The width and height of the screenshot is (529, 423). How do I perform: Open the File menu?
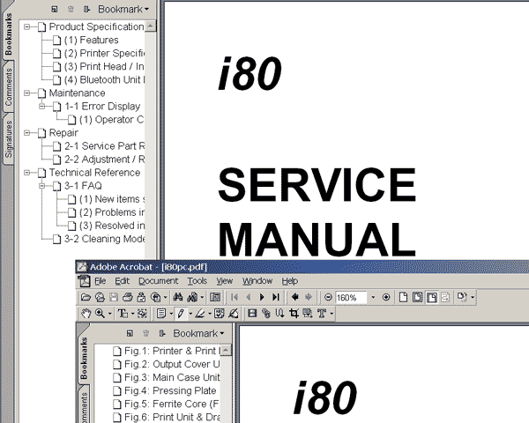101,281
